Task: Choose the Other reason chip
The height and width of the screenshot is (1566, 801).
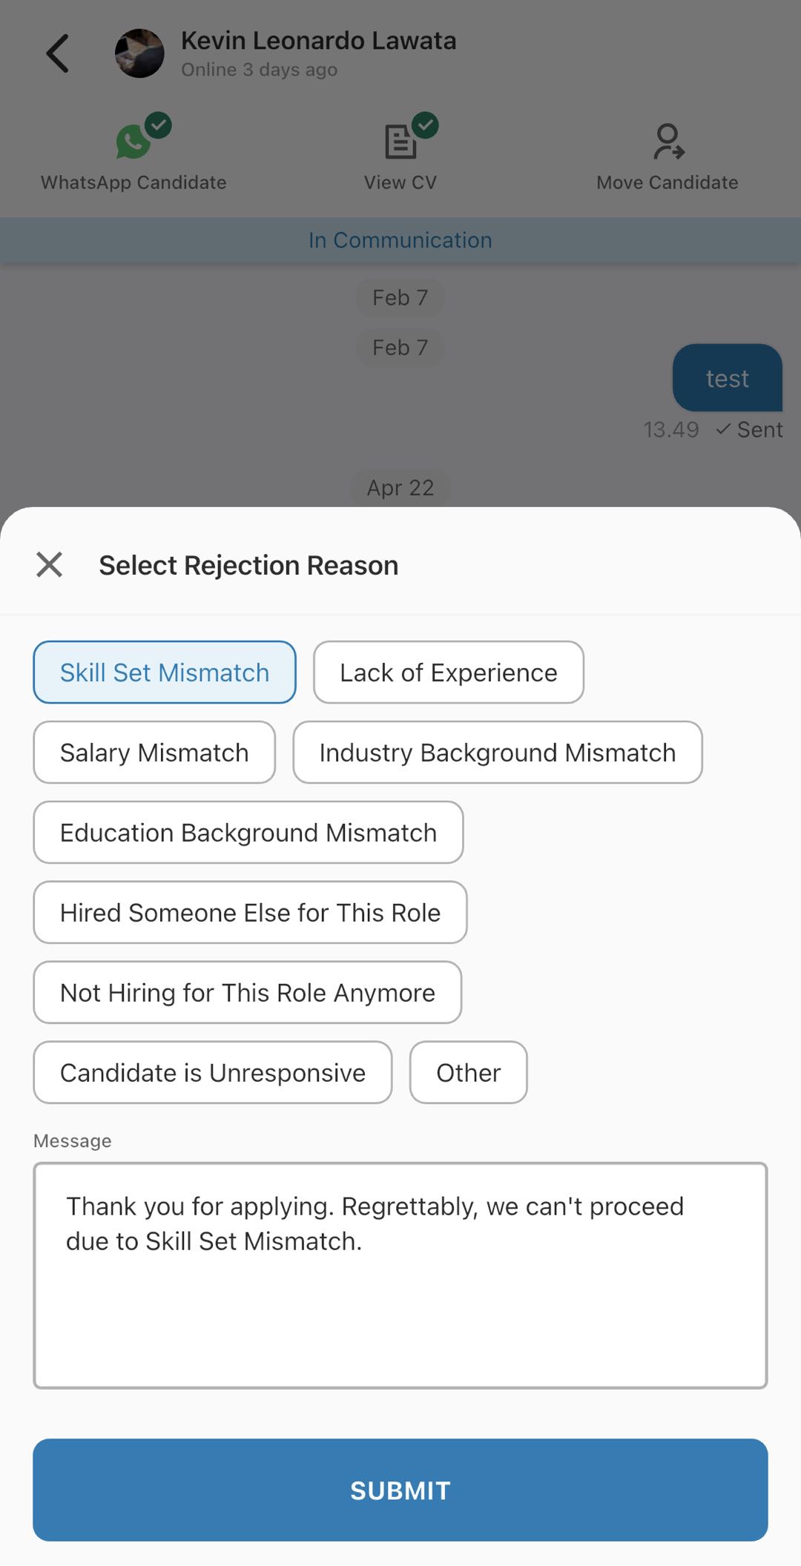Action: pos(469,1073)
